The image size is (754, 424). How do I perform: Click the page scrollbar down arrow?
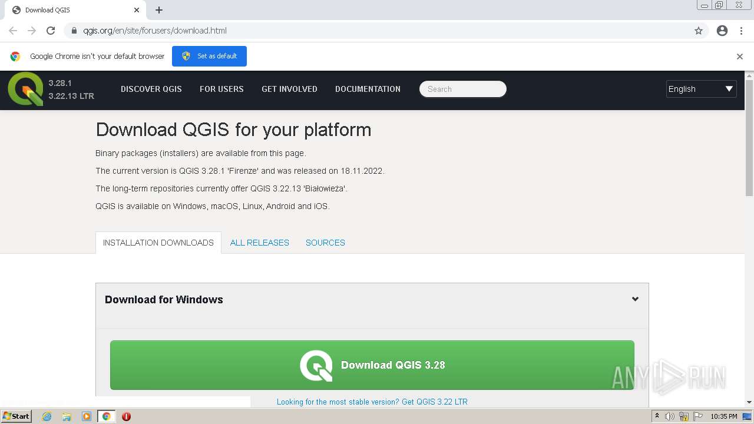click(x=749, y=402)
